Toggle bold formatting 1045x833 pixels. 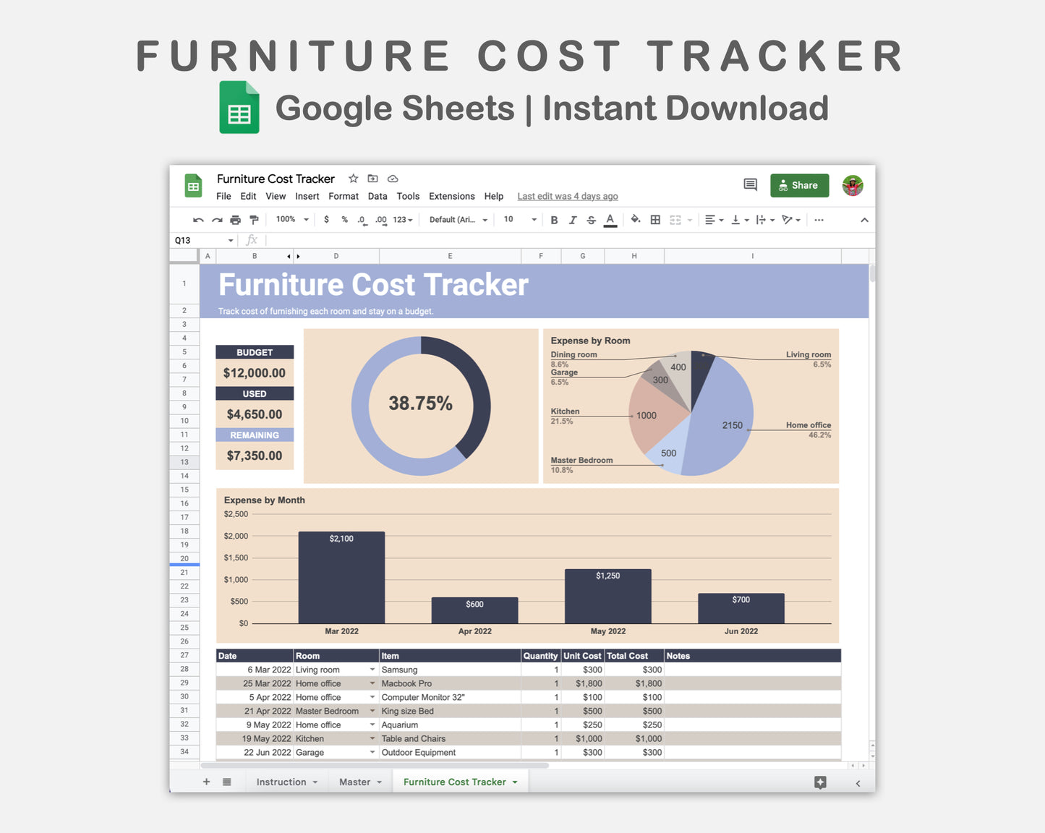(554, 220)
